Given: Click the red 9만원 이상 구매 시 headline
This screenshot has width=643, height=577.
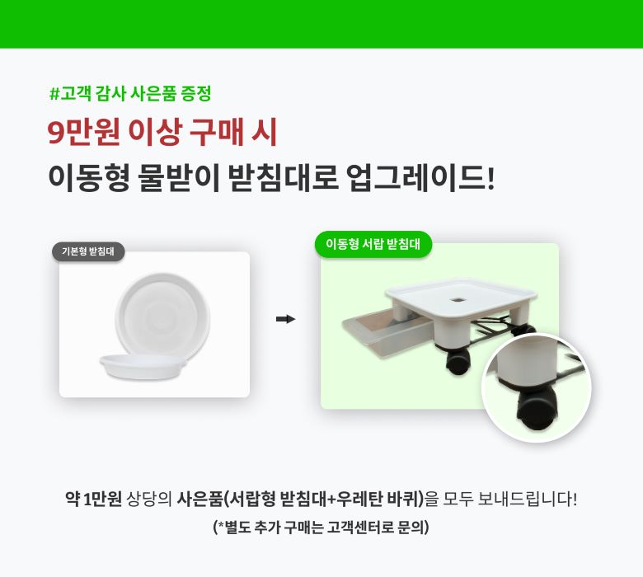Looking at the screenshot, I should point(162,133).
